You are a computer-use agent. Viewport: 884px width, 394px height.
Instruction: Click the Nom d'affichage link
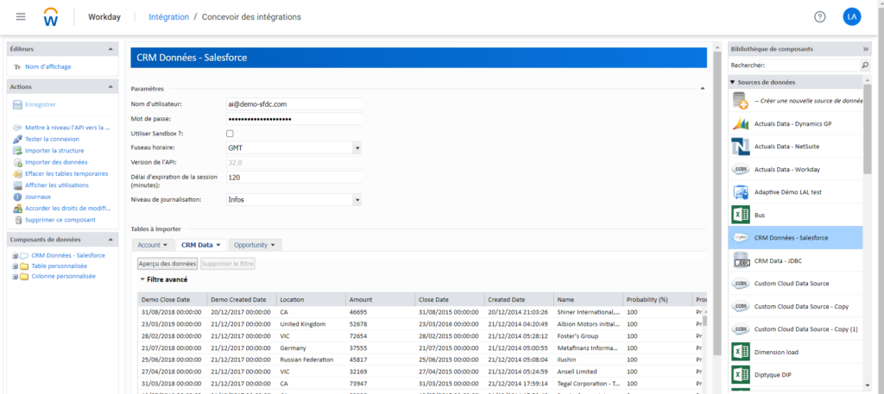[48, 67]
